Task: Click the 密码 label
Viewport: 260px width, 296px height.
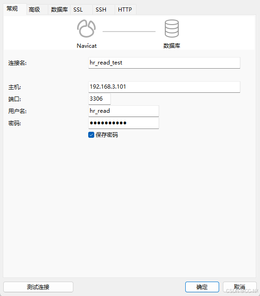Action: [14, 123]
